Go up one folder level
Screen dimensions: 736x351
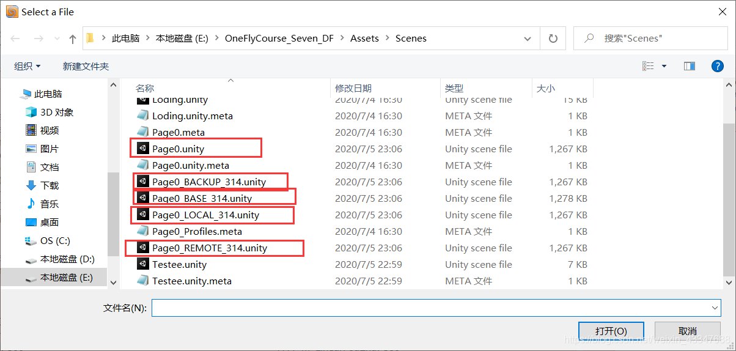[73, 39]
